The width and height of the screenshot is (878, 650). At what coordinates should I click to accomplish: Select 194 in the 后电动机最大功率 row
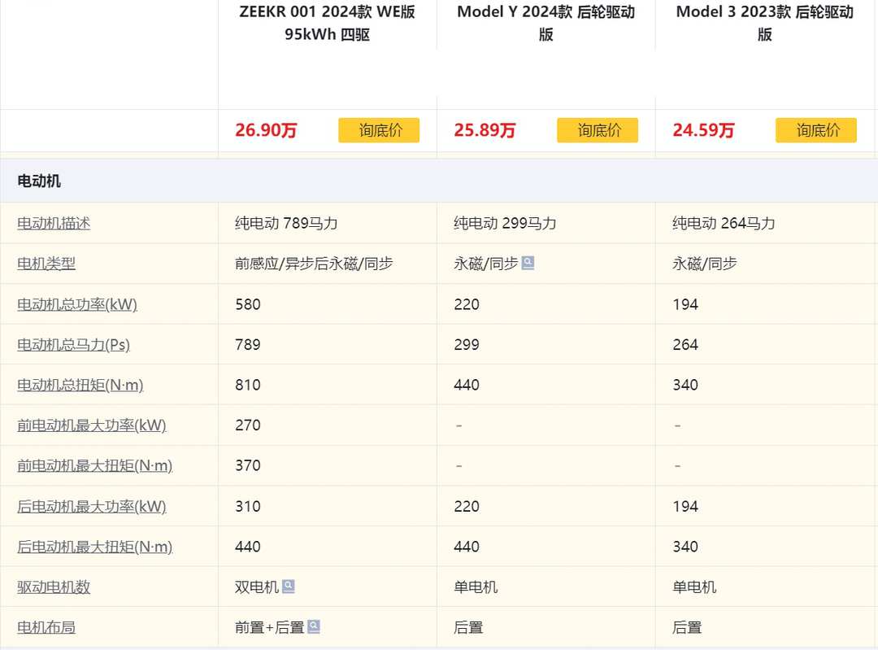click(x=685, y=507)
